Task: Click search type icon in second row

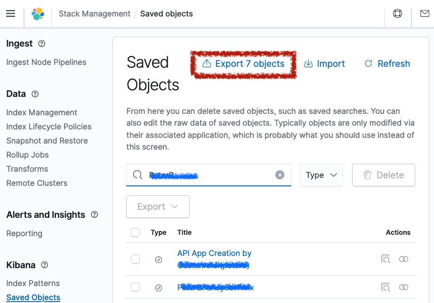Action: (159, 288)
